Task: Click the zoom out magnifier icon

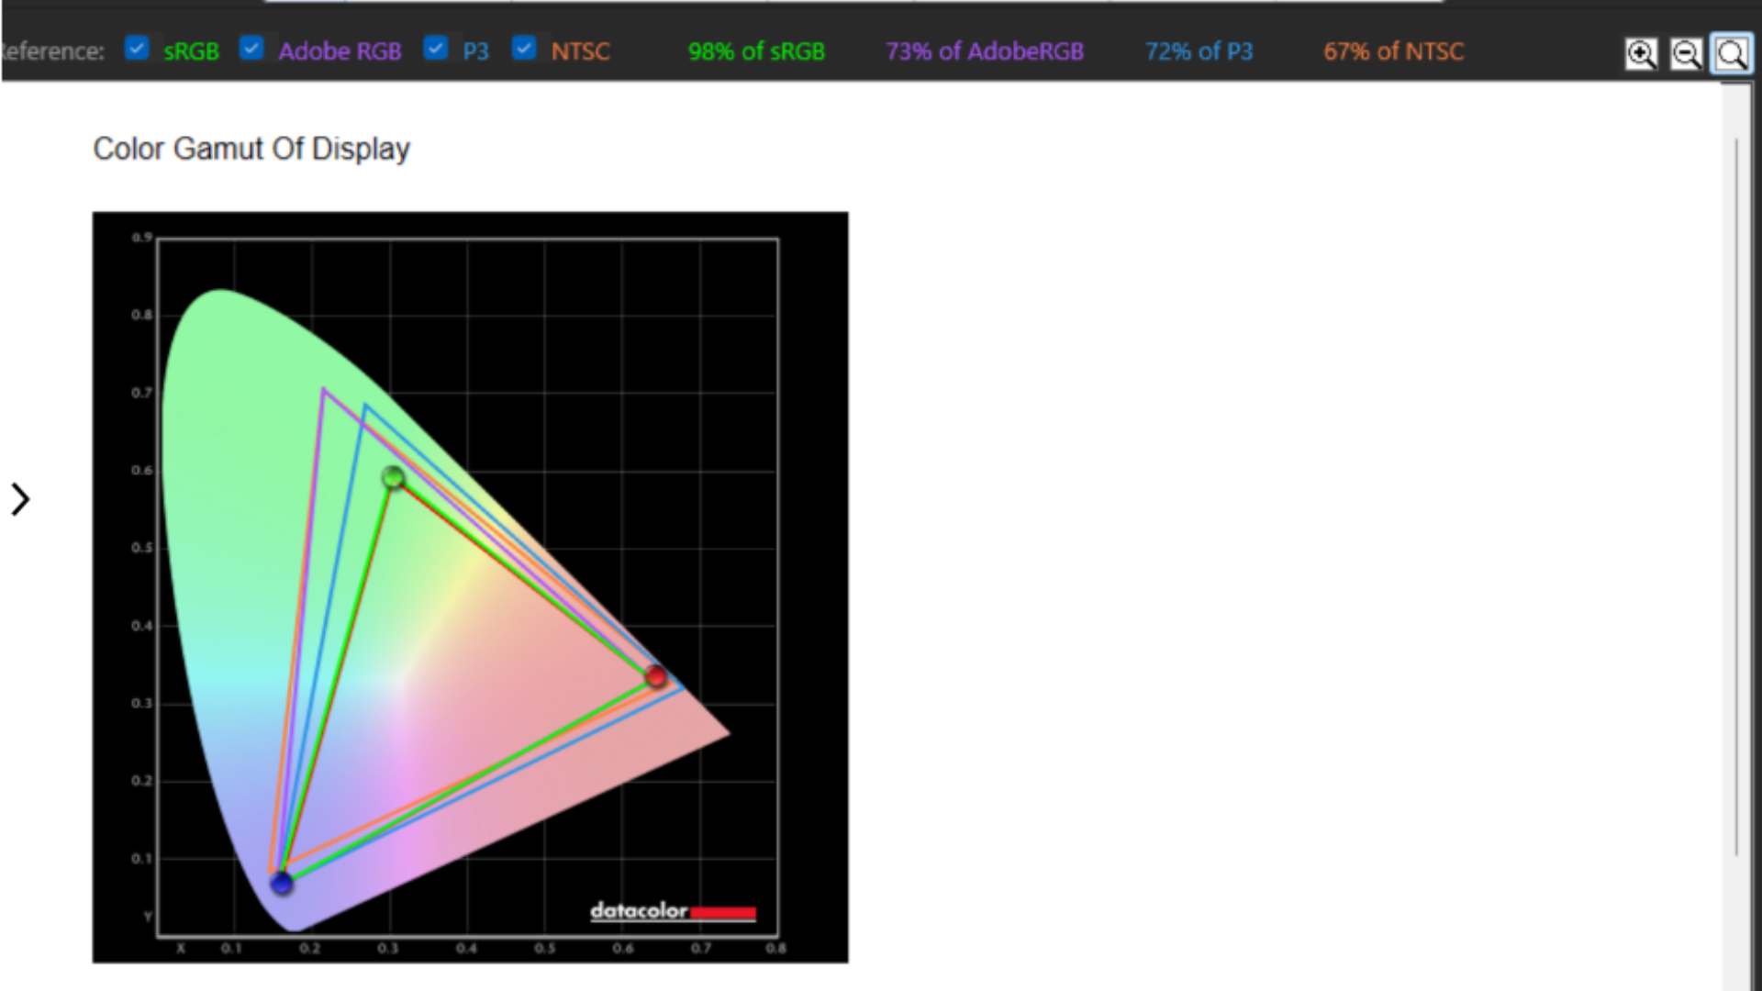Action: tap(1686, 54)
